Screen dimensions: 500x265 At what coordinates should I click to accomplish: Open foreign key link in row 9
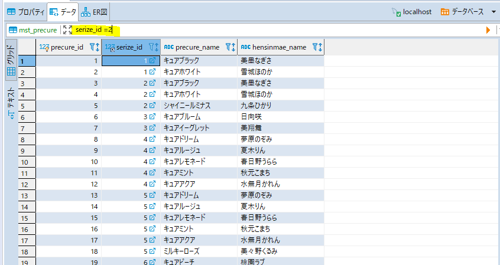pos(152,150)
